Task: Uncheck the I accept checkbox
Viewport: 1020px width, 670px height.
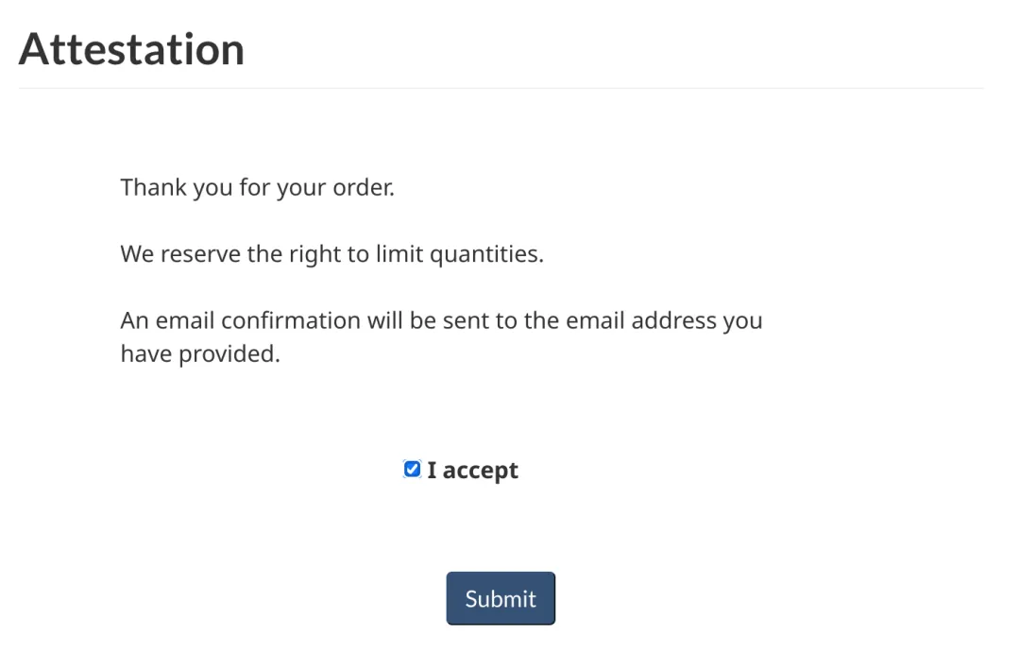Action: point(412,470)
